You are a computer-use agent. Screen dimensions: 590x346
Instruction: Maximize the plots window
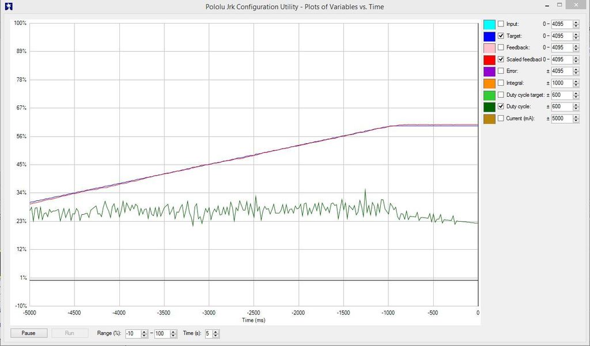(x=559, y=5)
